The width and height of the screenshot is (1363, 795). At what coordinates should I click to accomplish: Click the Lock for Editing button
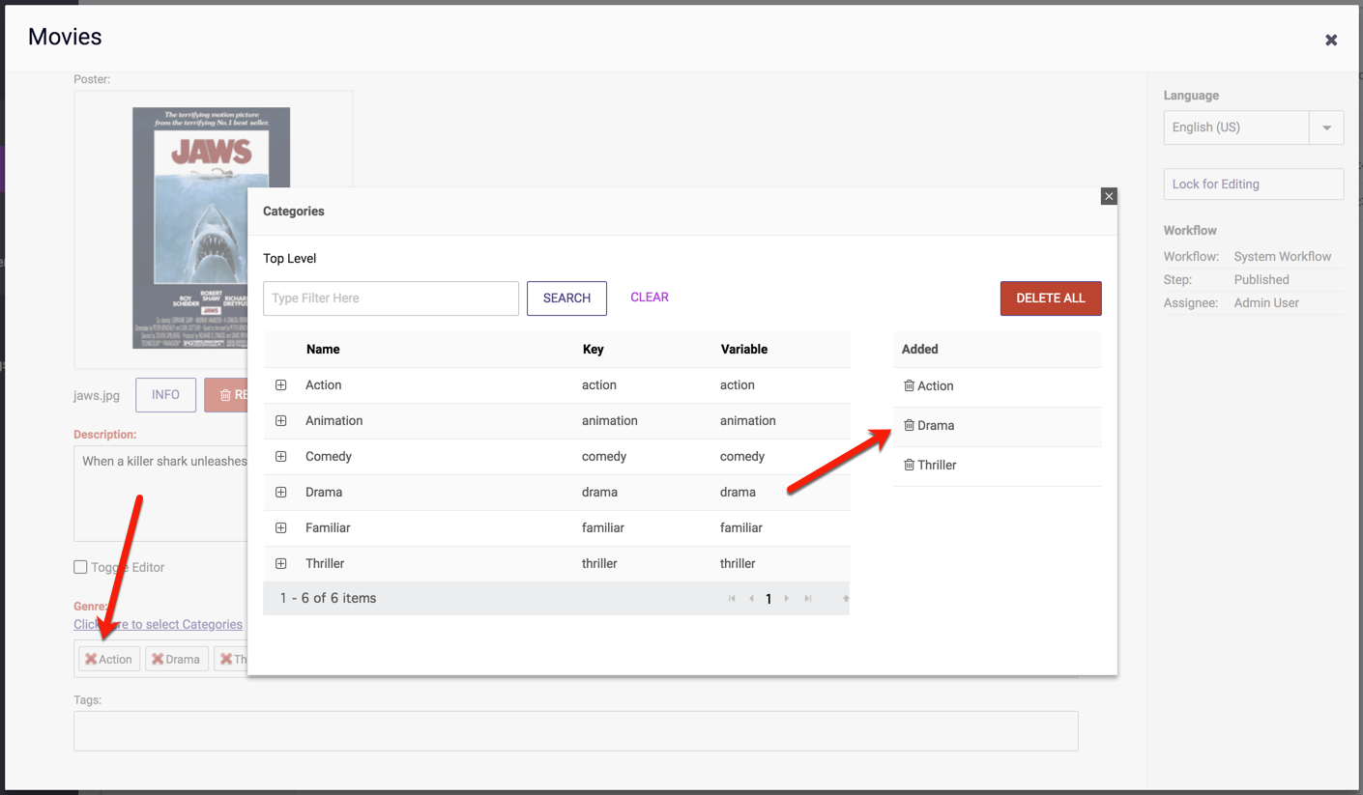point(1253,184)
